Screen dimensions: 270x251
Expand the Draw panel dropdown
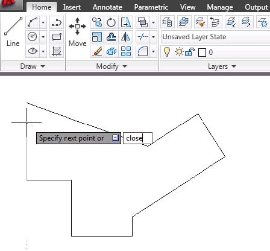coord(33,66)
